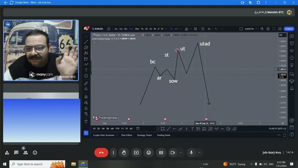298x168 pixels.
Task: Click the EURUSD symbol search field
Action: click(x=99, y=29)
